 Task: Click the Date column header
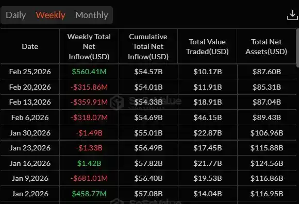(30, 46)
